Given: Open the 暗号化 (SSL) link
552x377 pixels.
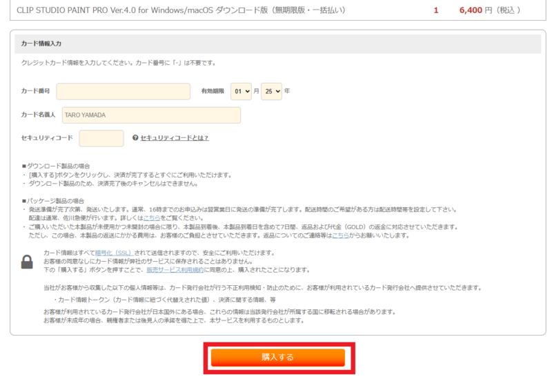Looking at the screenshot, I should click(113, 253).
